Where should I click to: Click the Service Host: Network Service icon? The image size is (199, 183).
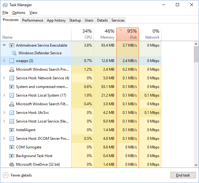(12, 78)
